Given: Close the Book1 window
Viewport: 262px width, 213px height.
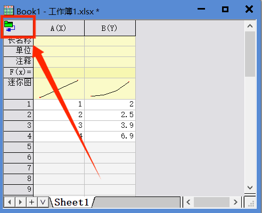Looking at the screenshot, I should 249,9.
